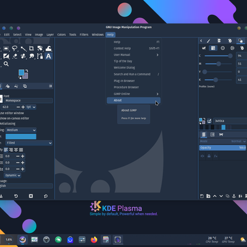Set justification to left aligned
Screen dimensions: 247x247
6,150
